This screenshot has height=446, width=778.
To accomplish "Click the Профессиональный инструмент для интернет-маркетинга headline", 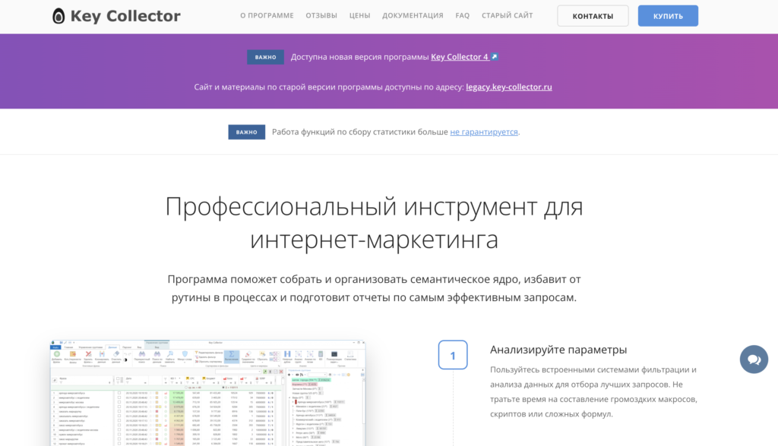I will 374,222.
